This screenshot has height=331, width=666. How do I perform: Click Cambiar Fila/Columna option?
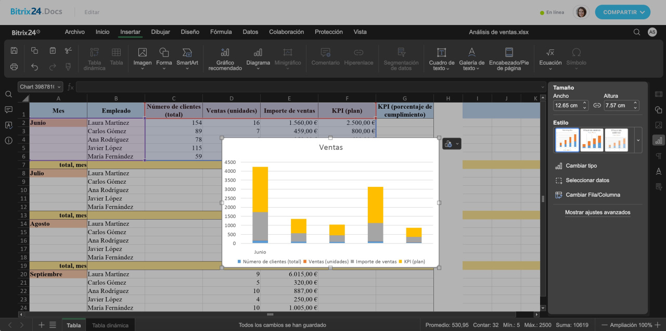click(x=593, y=195)
